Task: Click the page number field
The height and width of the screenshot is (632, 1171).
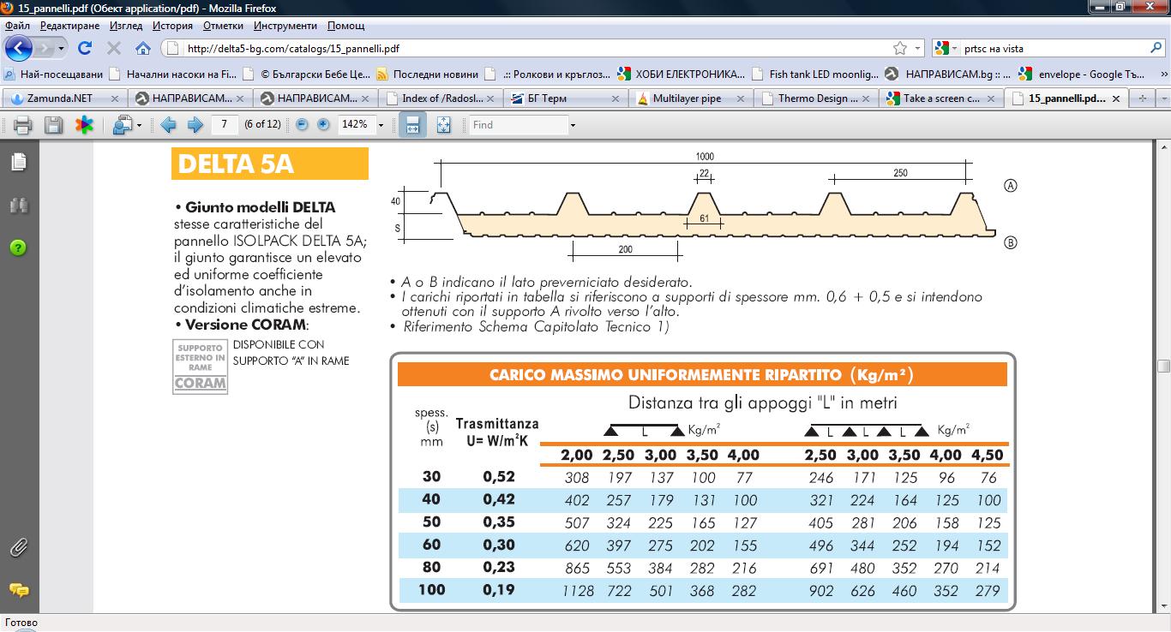Action: pyautogui.click(x=224, y=125)
